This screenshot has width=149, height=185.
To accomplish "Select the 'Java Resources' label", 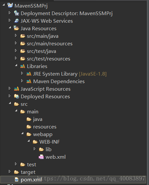I will (38, 29).
